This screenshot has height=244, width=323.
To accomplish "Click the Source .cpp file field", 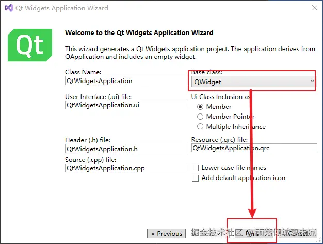I will (x=125, y=168).
